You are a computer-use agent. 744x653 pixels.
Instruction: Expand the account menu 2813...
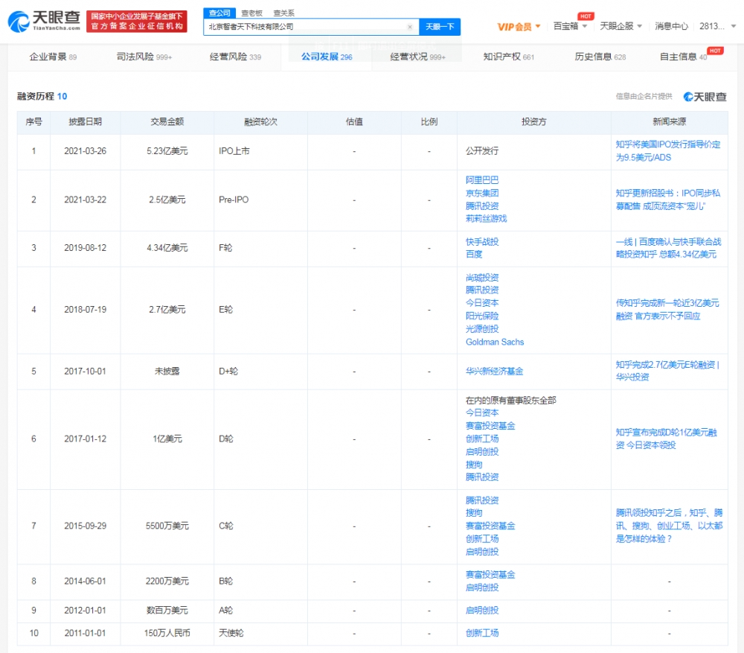pyautogui.click(x=717, y=27)
